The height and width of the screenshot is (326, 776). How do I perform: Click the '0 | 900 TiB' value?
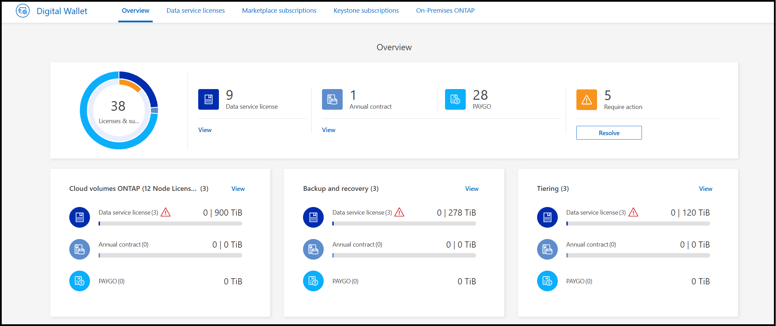[223, 213]
